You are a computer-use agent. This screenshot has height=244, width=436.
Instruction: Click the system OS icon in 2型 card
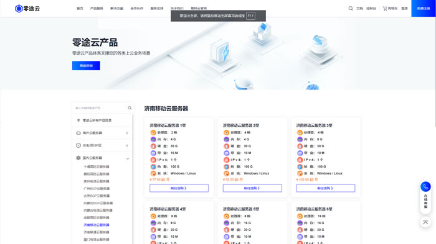(x=226, y=173)
